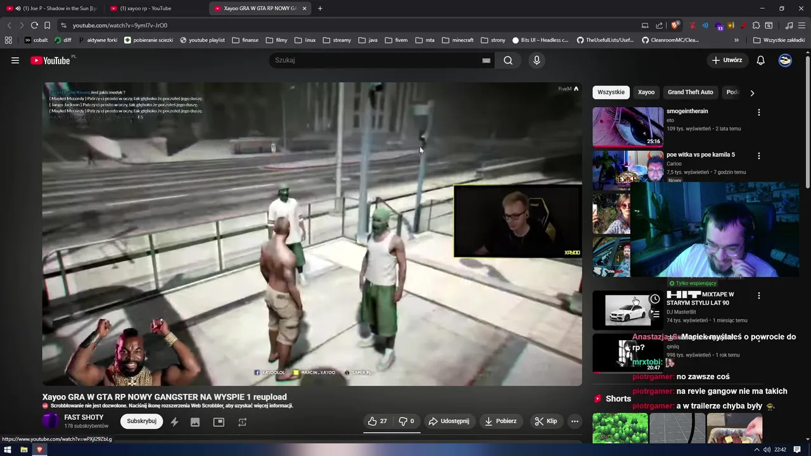This screenshot has height=456, width=811.
Task: Click the volume speaker tray icon
Action: pyautogui.click(x=767, y=450)
